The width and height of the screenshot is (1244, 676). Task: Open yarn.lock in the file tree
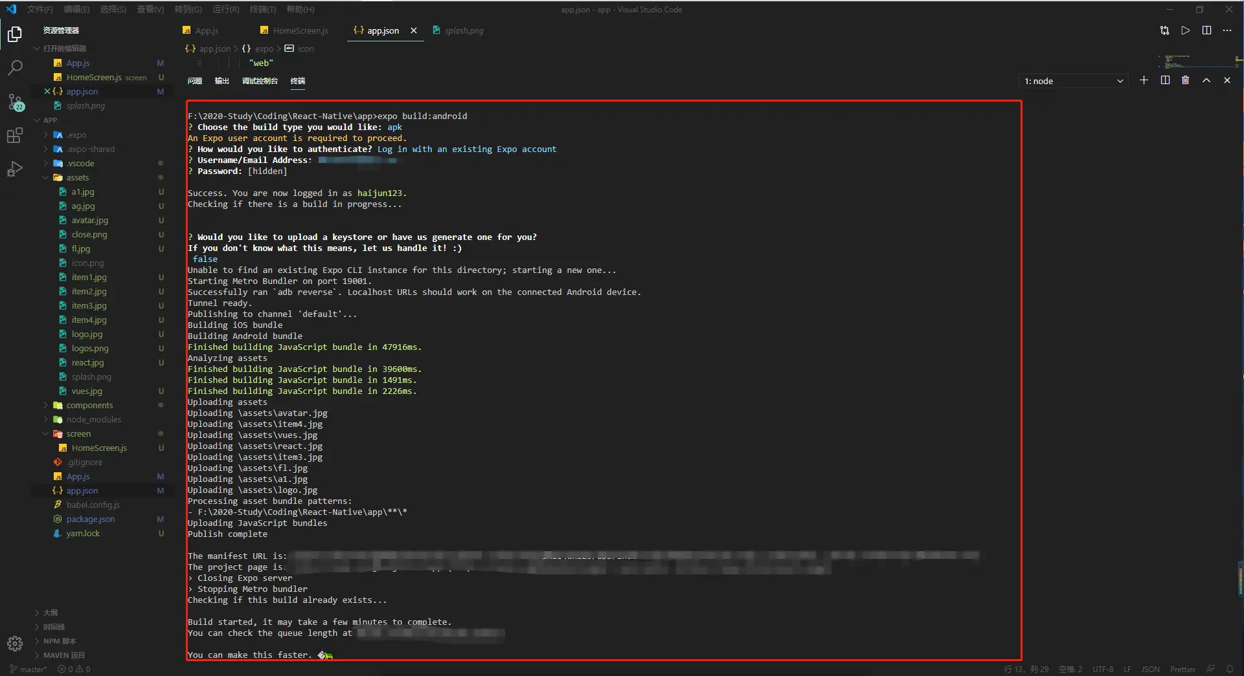(83, 533)
